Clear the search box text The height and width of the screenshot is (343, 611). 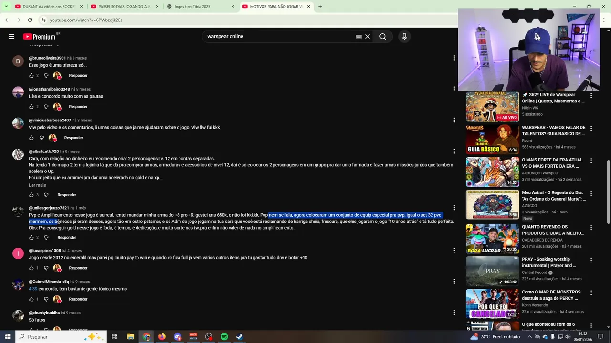pos(368,37)
